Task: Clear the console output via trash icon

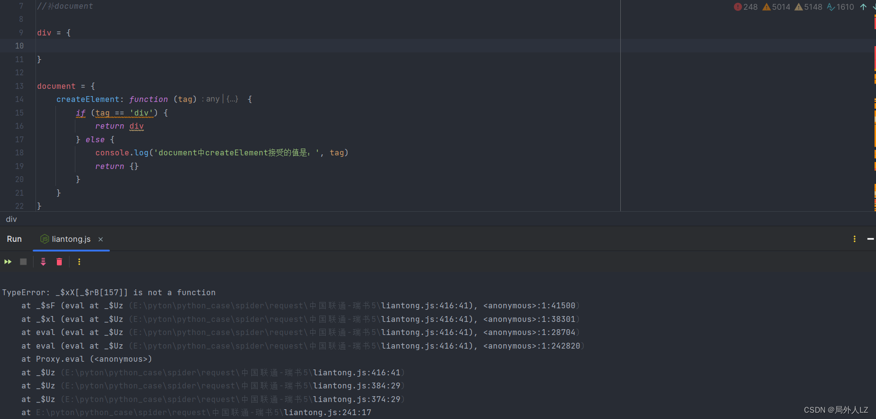Action: [59, 262]
